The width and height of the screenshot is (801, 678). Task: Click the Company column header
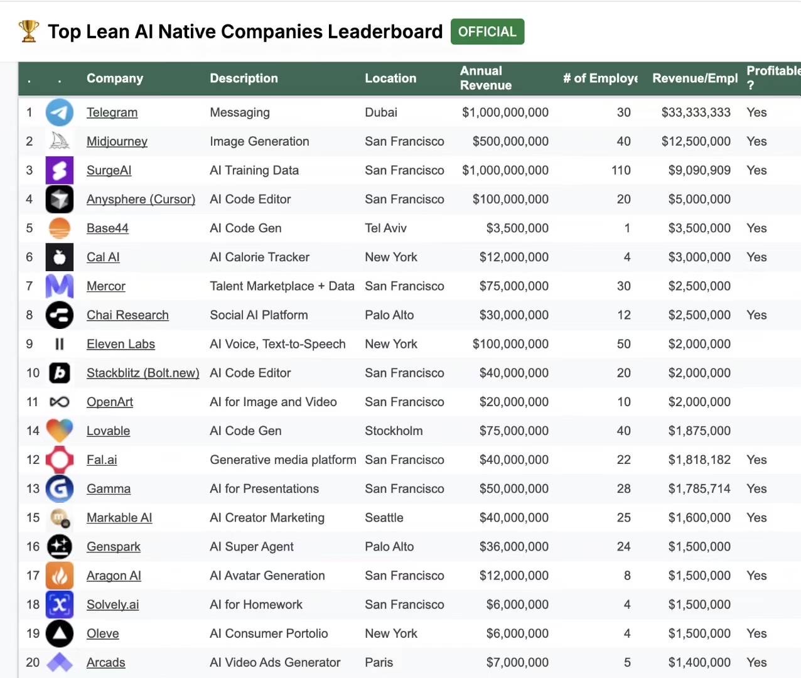(115, 78)
